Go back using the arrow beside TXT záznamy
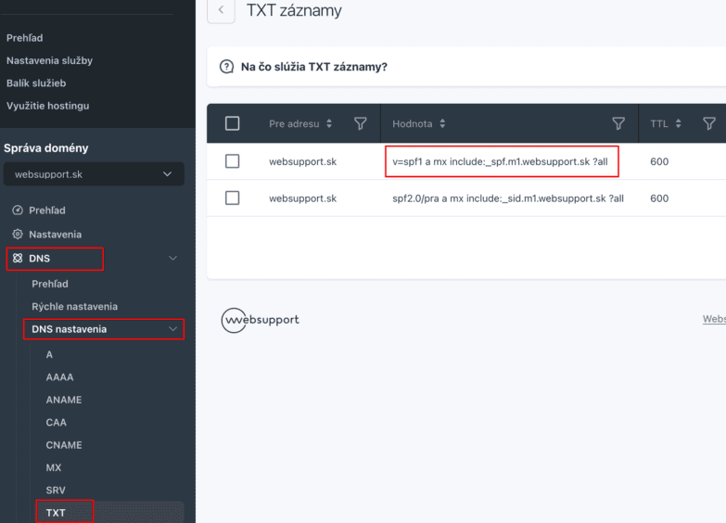The image size is (726, 523). click(x=221, y=10)
